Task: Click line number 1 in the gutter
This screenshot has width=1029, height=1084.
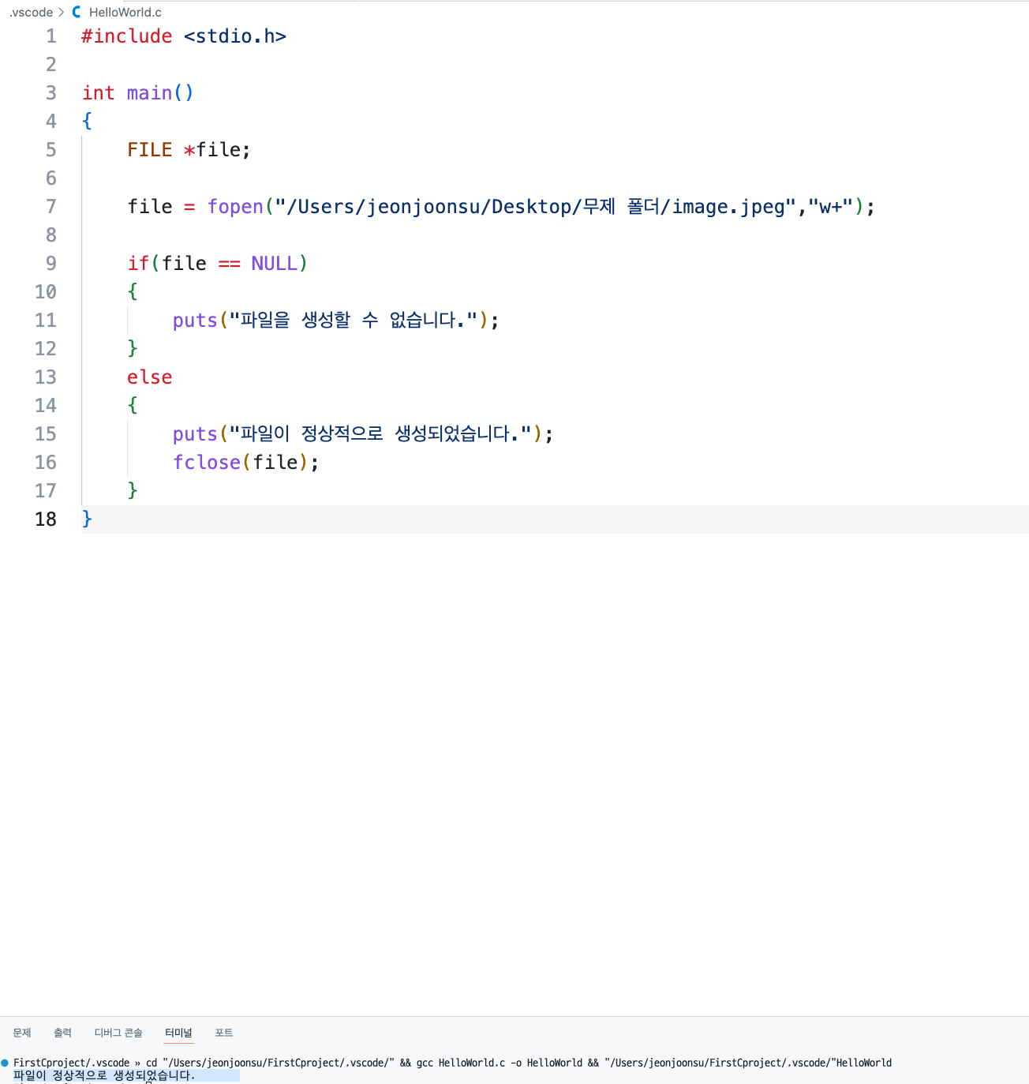Action: [51, 36]
